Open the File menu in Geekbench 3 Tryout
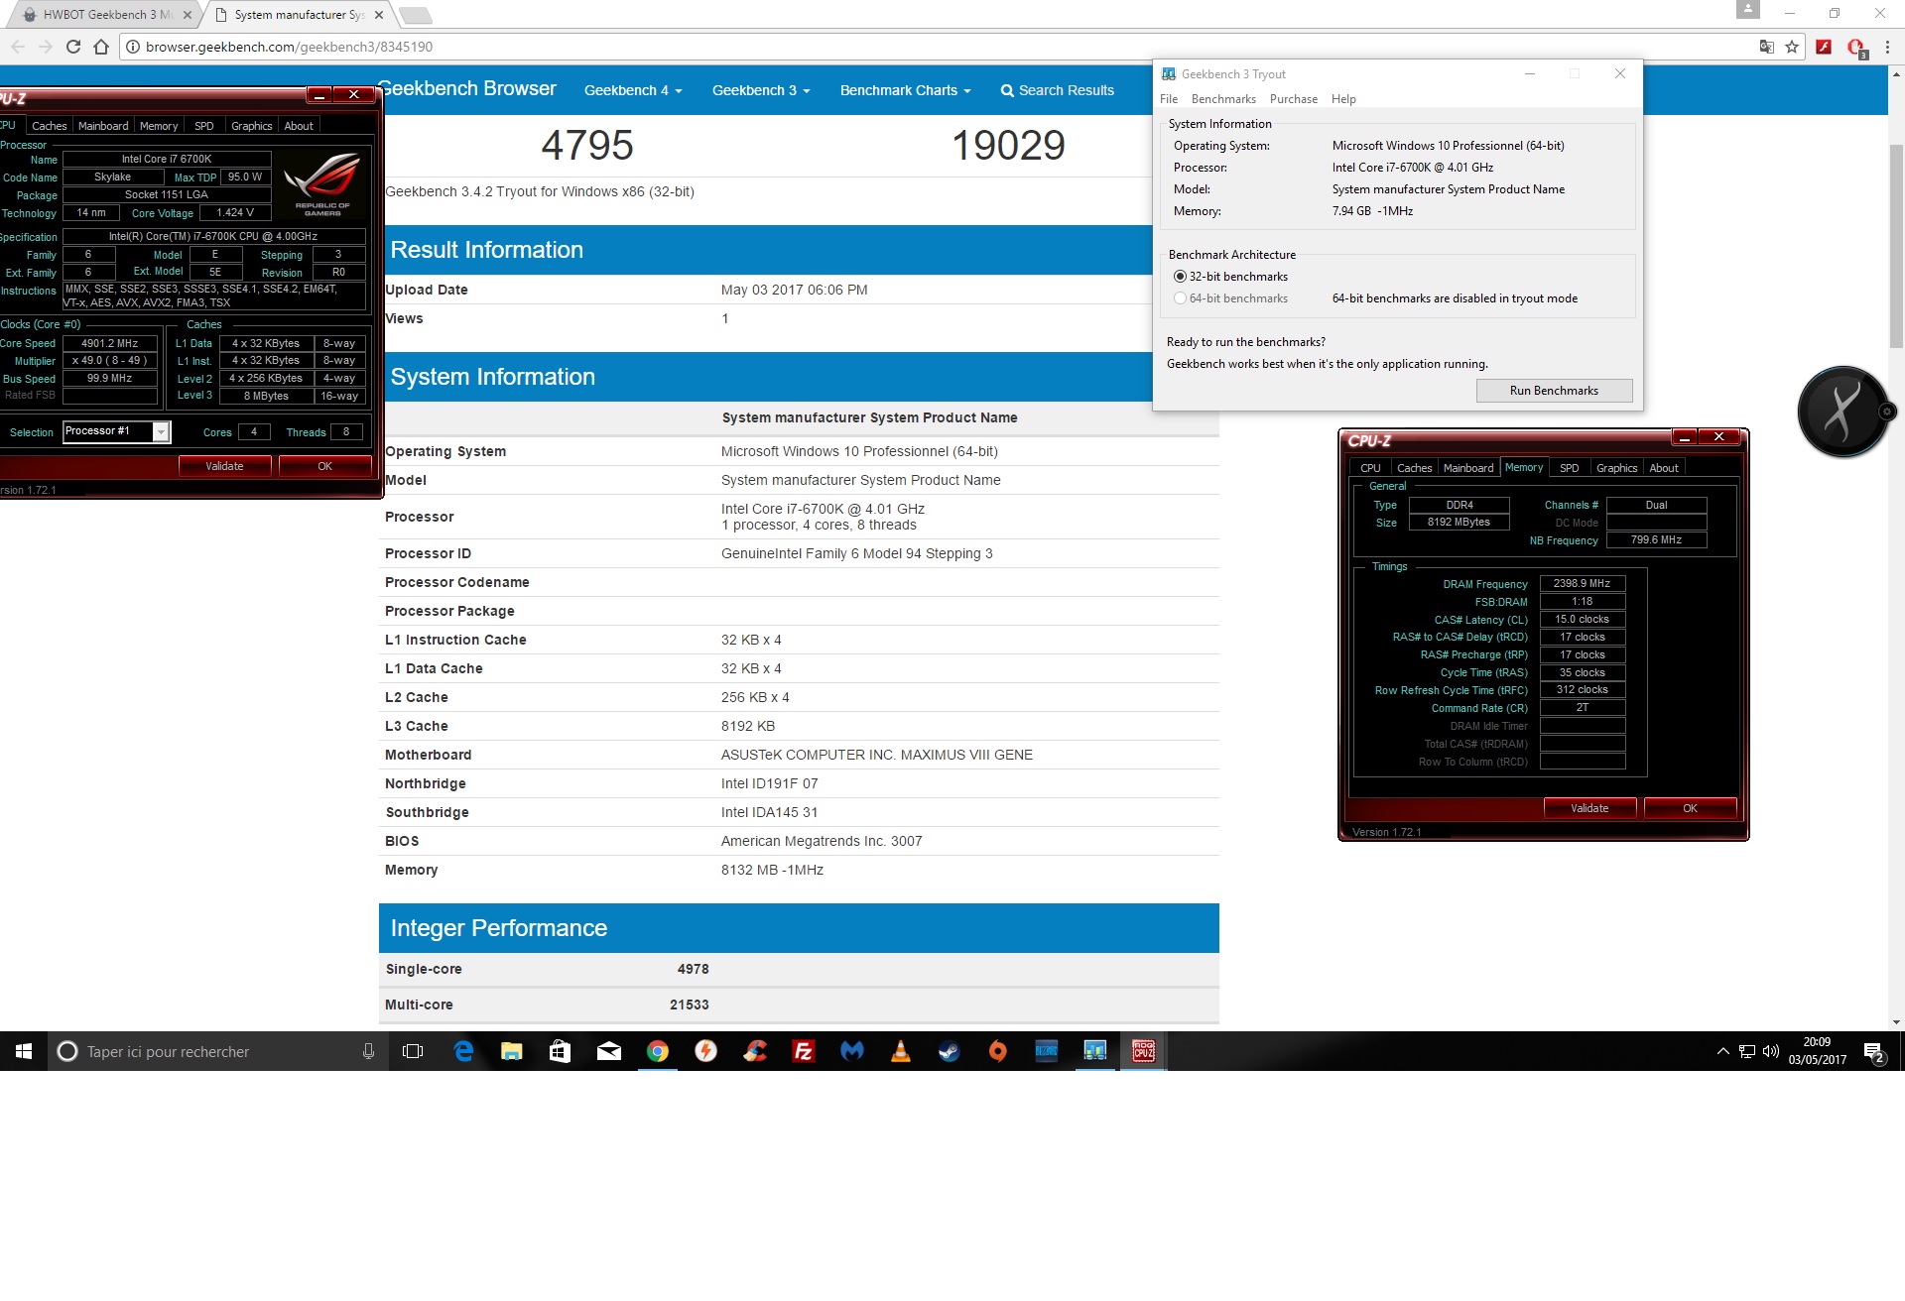Viewport: 1905px width, 1301px height. pyautogui.click(x=1169, y=99)
